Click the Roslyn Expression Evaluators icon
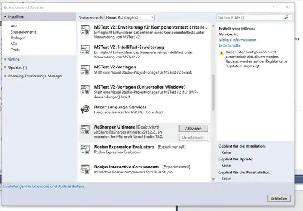The width and height of the screenshot is (303, 211). click(x=85, y=150)
